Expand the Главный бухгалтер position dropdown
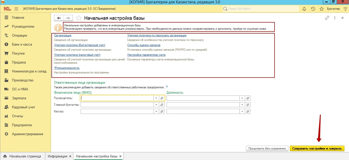 pyautogui.click(x=242, y=105)
